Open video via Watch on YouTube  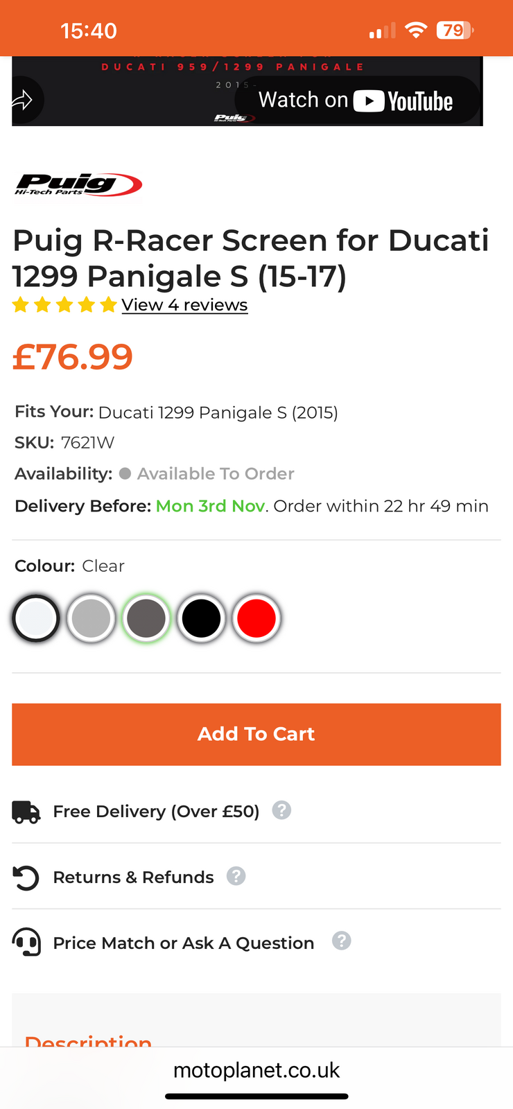pos(356,101)
